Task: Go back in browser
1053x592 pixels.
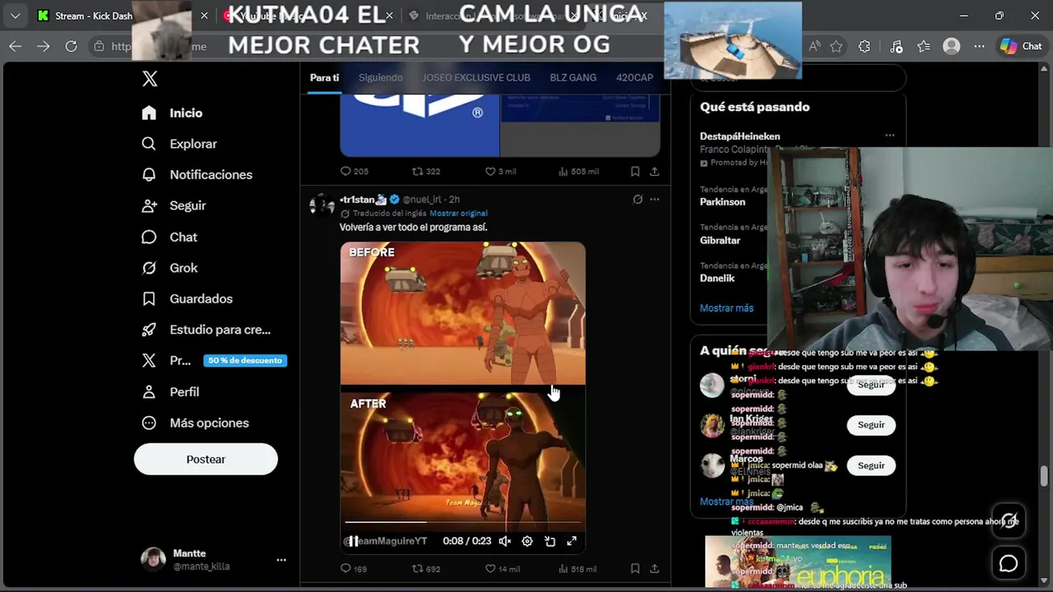Action: click(x=16, y=47)
